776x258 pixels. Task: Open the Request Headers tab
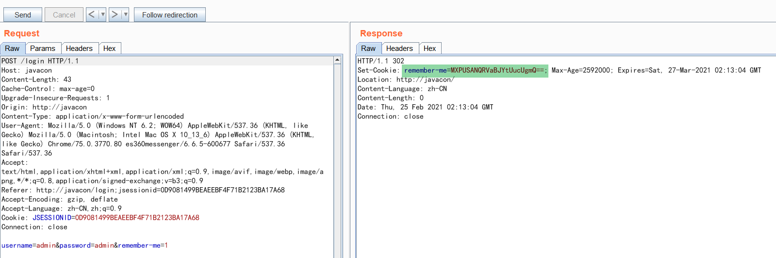tap(79, 48)
